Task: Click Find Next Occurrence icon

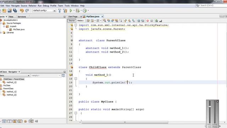Action: pyautogui.click(x=113, y=21)
